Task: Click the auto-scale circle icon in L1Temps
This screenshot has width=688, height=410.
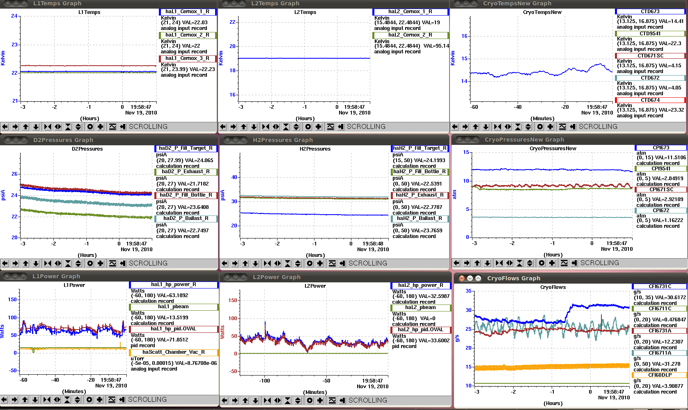Action: 90,127
